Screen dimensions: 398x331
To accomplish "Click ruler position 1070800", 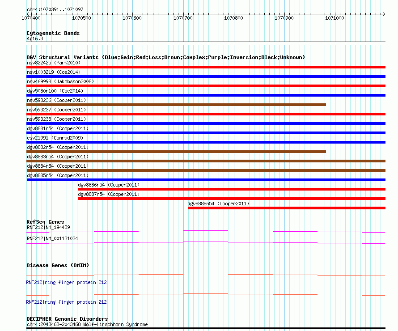I will click(x=233, y=18).
